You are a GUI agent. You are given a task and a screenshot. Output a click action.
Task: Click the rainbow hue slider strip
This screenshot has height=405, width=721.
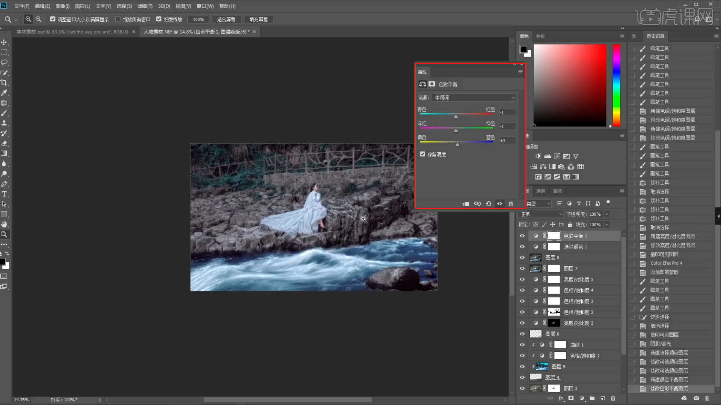point(616,85)
